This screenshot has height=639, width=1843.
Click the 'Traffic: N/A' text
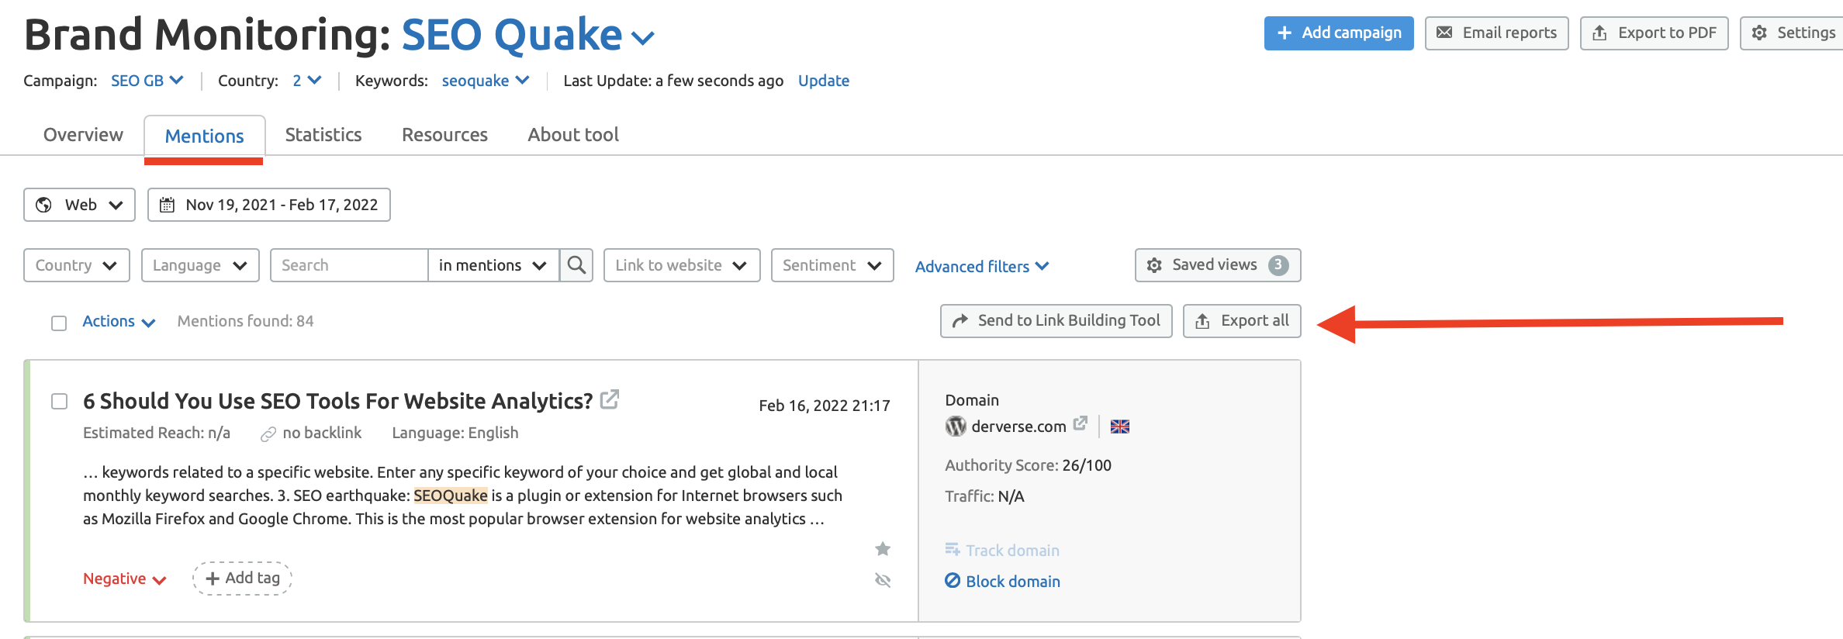984,496
